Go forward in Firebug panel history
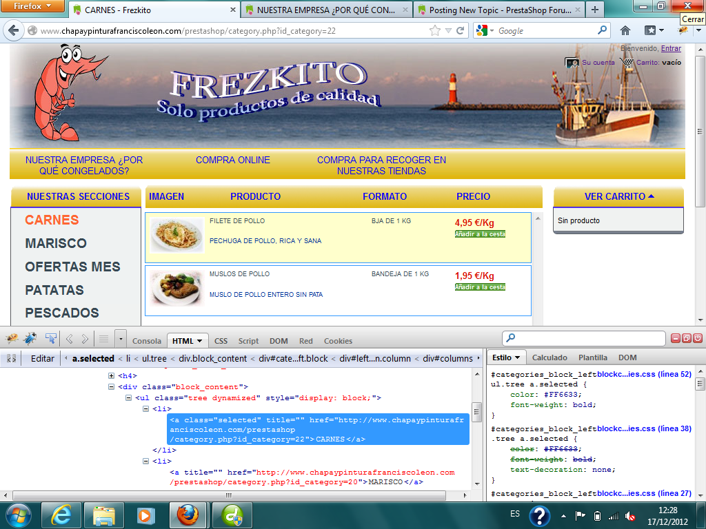The width and height of the screenshot is (706, 529). pyautogui.click(x=85, y=339)
